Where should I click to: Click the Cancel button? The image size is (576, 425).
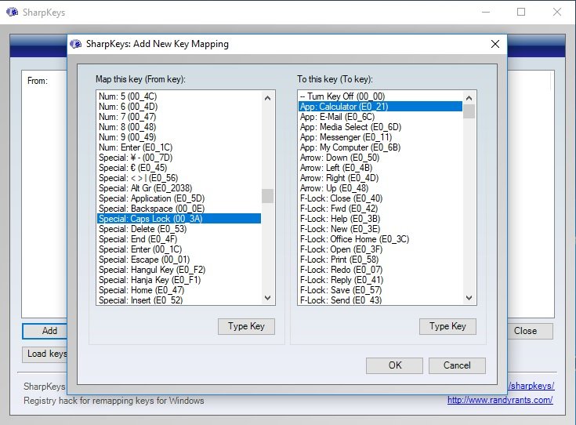tap(457, 365)
